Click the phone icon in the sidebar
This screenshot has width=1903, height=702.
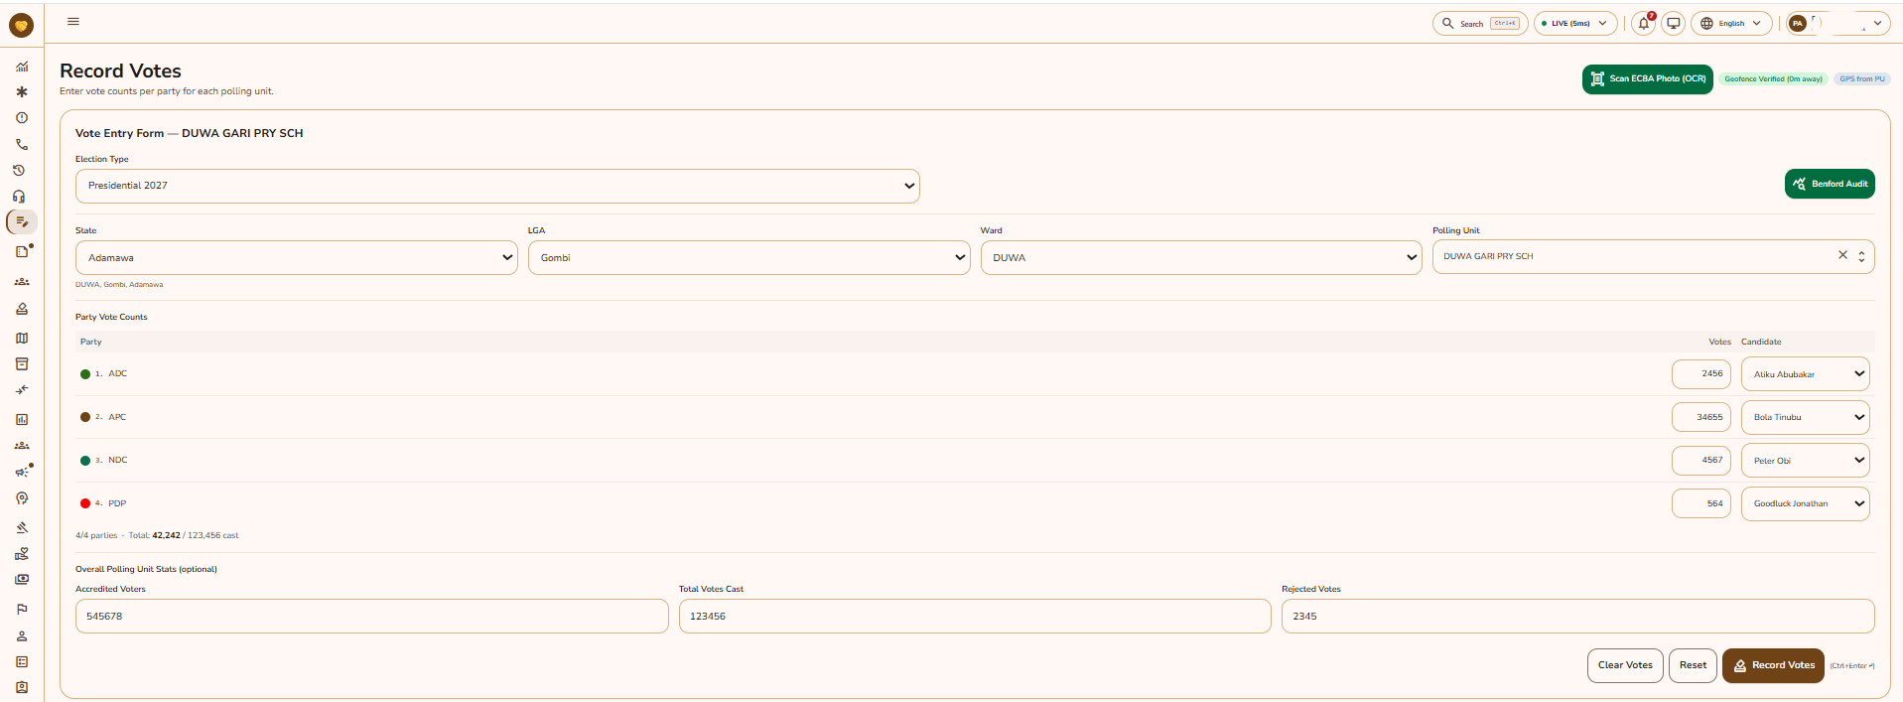(x=22, y=144)
